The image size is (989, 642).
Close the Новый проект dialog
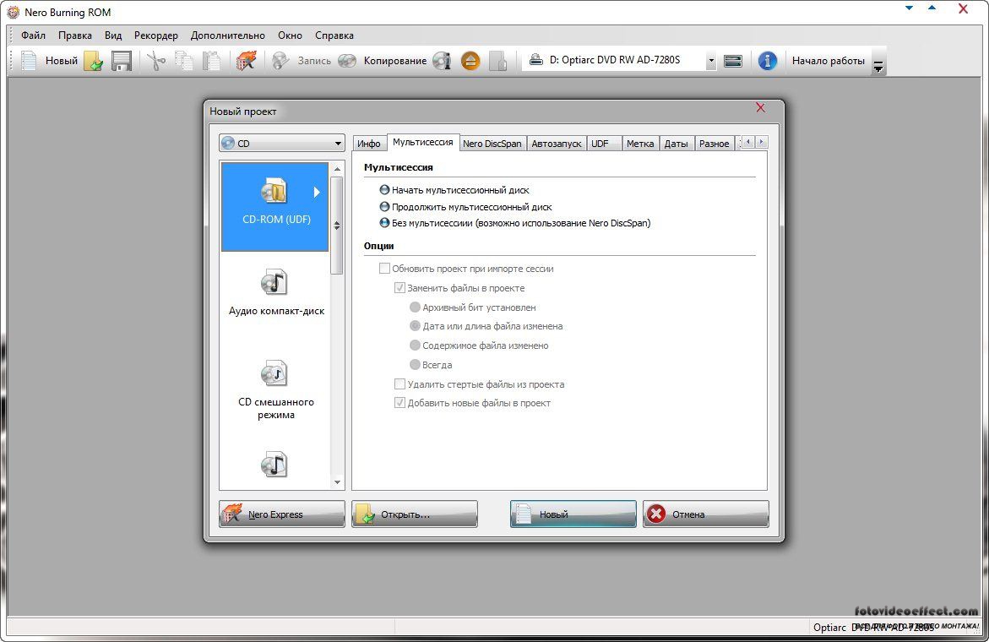761,108
